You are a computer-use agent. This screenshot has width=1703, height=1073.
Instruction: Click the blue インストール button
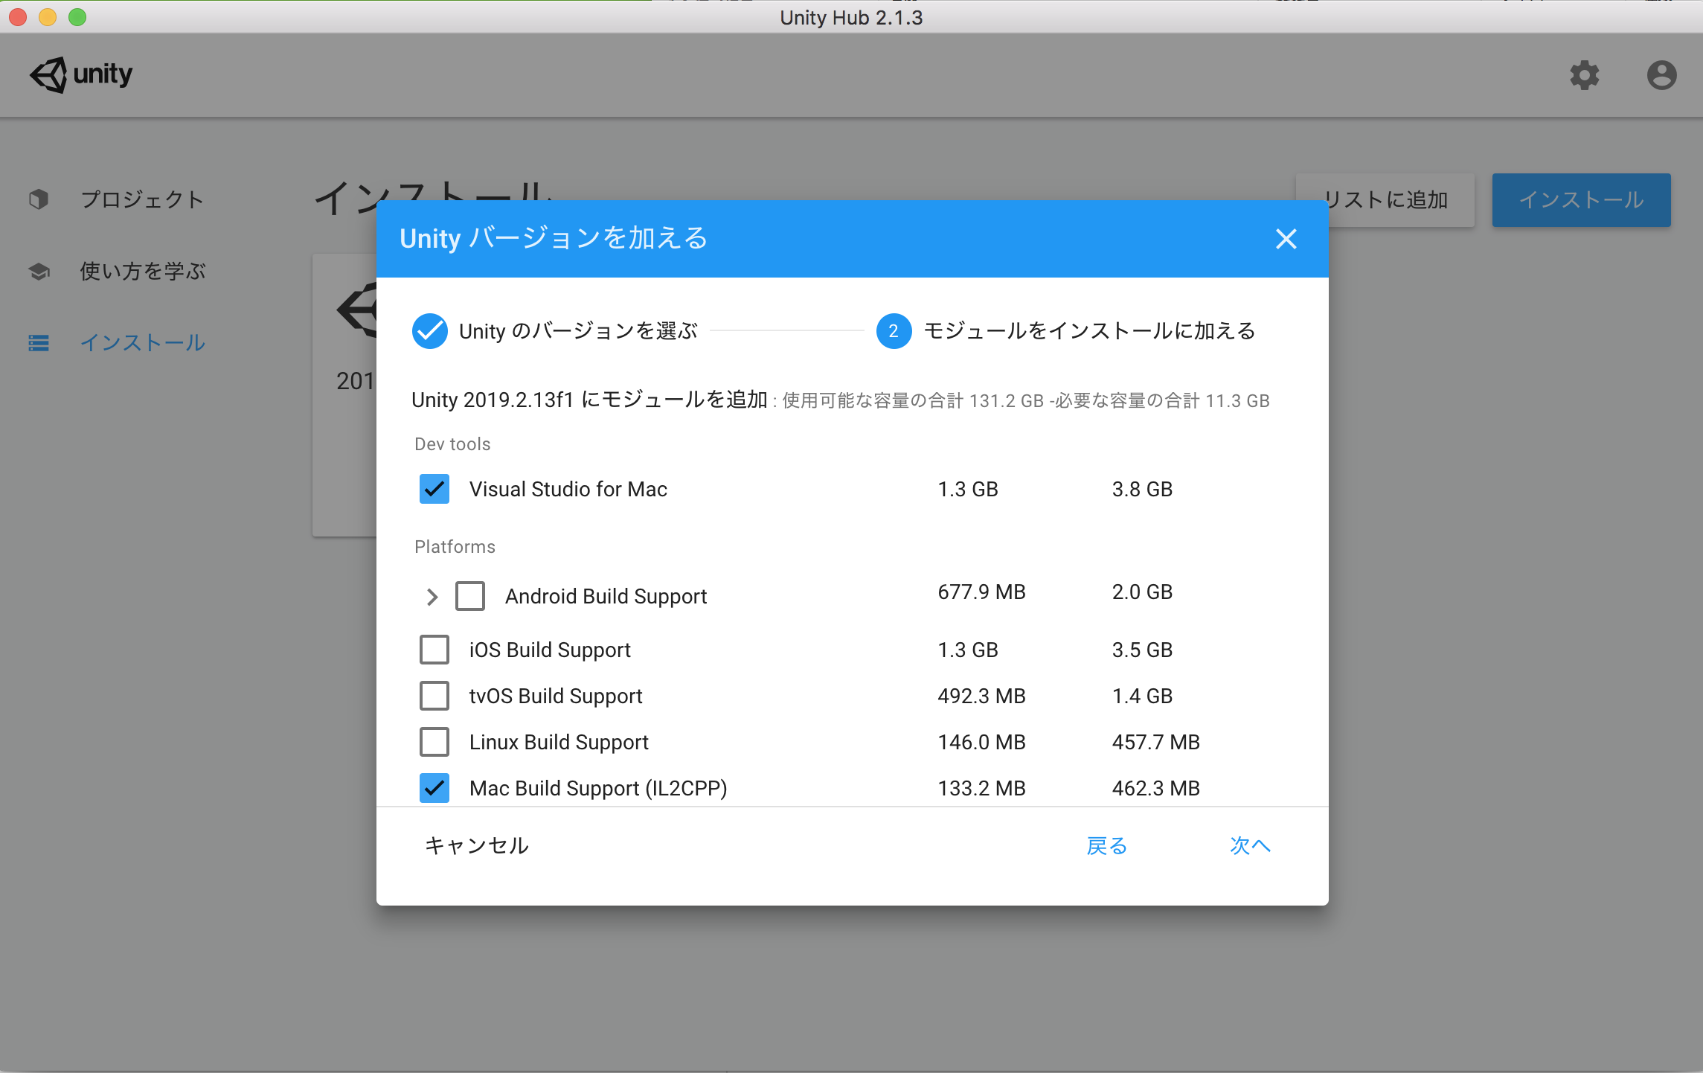pyautogui.click(x=1582, y=199)
